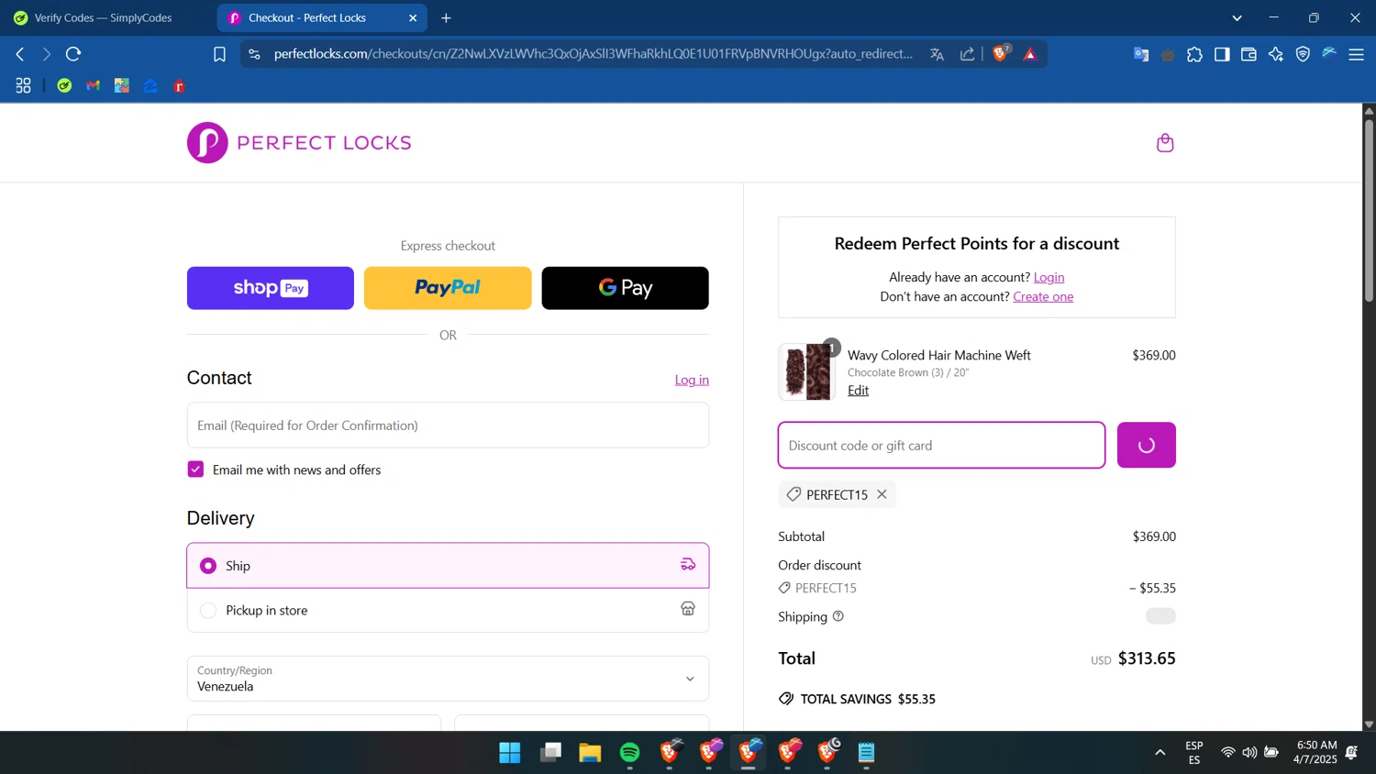Reload the checkout page

pos(73,54)
